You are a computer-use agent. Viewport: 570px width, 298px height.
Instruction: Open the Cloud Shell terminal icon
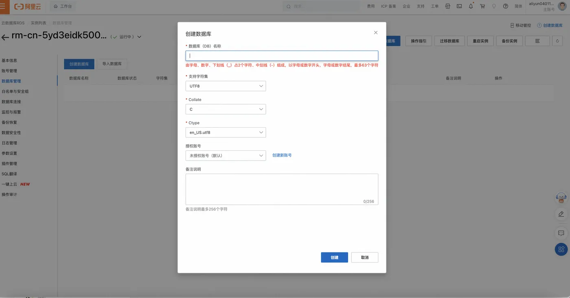tap(459, 7)
